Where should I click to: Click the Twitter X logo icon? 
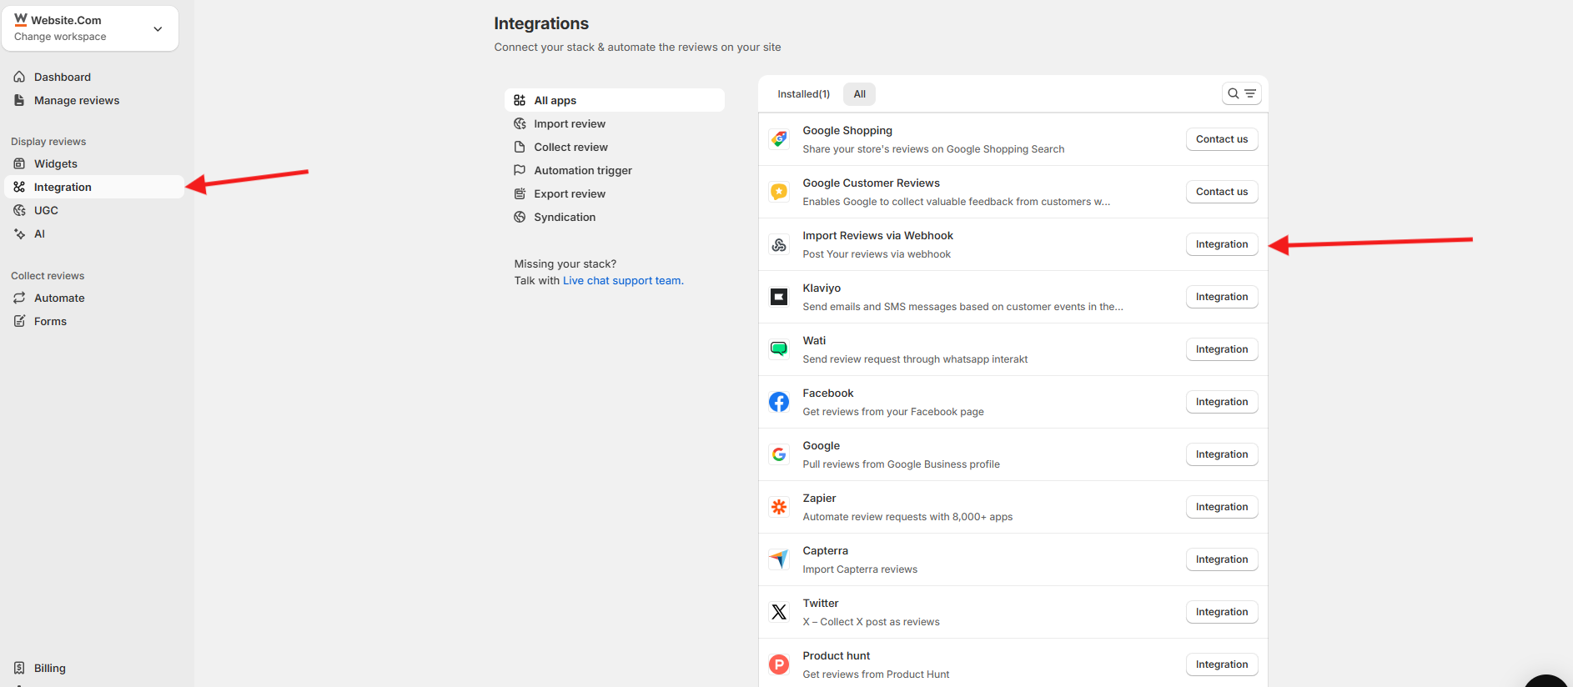779,612
